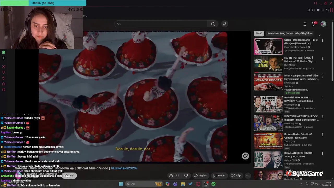Show hidden system tray icons chevron
This screenshot has width=334, height=188.
click(301, 184)
